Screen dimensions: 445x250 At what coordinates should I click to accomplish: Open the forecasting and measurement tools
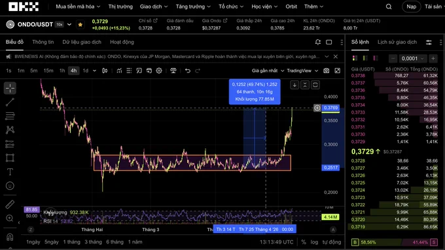point(10,144)
